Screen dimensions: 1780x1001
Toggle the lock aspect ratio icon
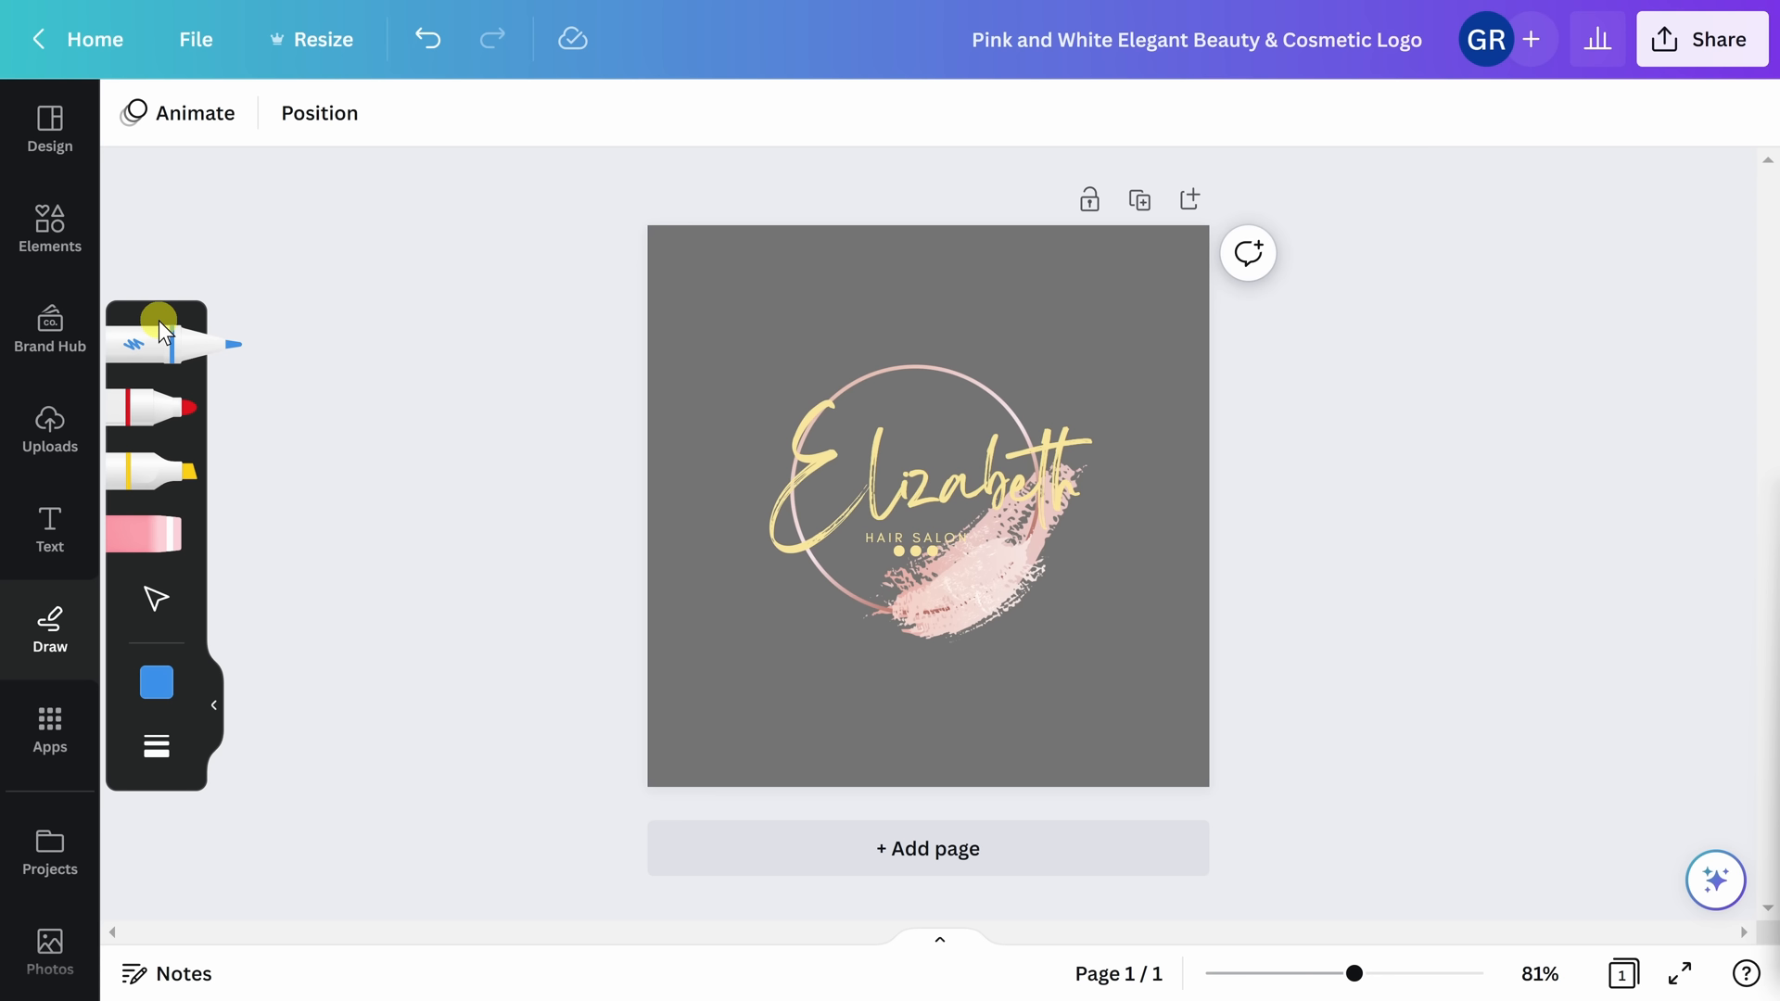(1089, 198)
